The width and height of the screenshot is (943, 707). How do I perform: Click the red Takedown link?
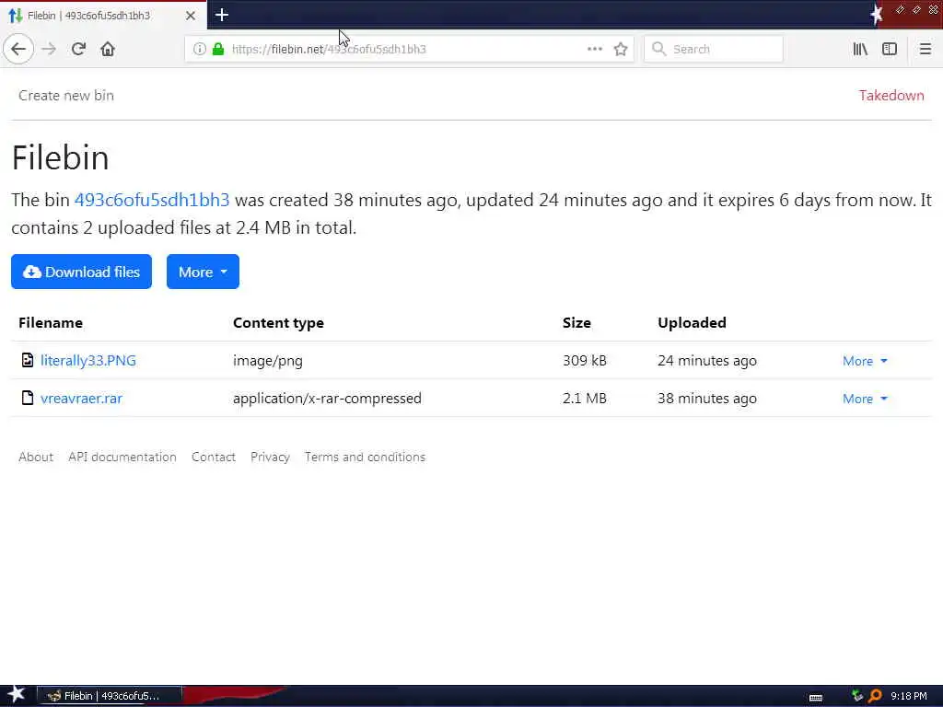click(x=891, y=95)
